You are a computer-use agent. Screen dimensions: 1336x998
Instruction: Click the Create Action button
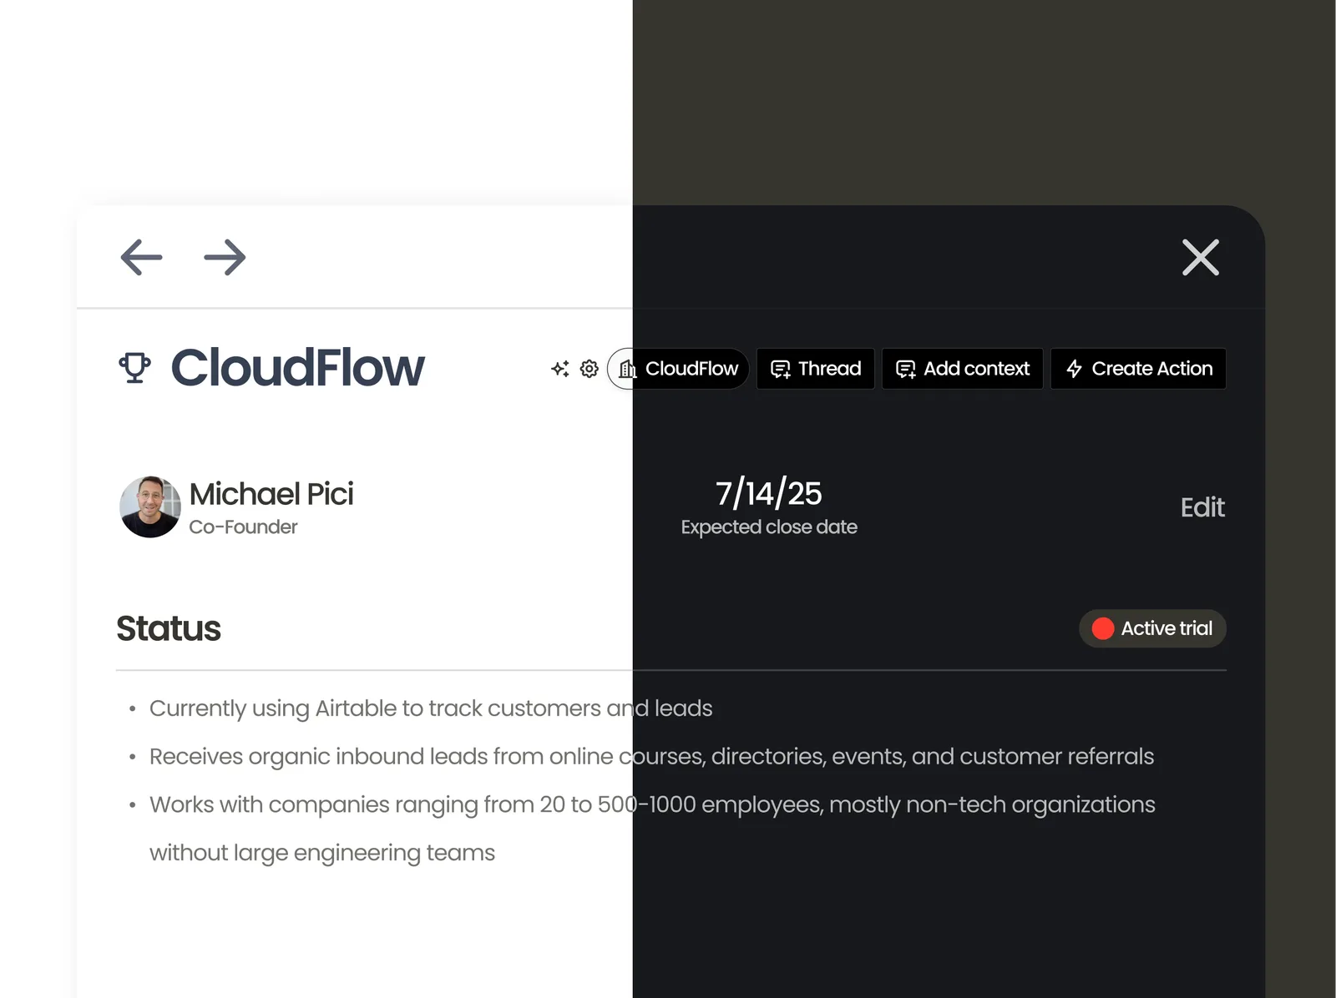click(x=1139, y=369)
